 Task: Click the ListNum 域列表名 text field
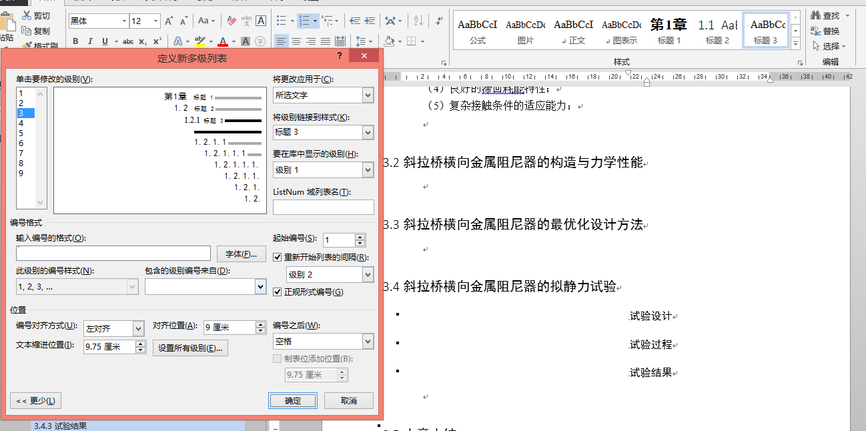[324, 207]
